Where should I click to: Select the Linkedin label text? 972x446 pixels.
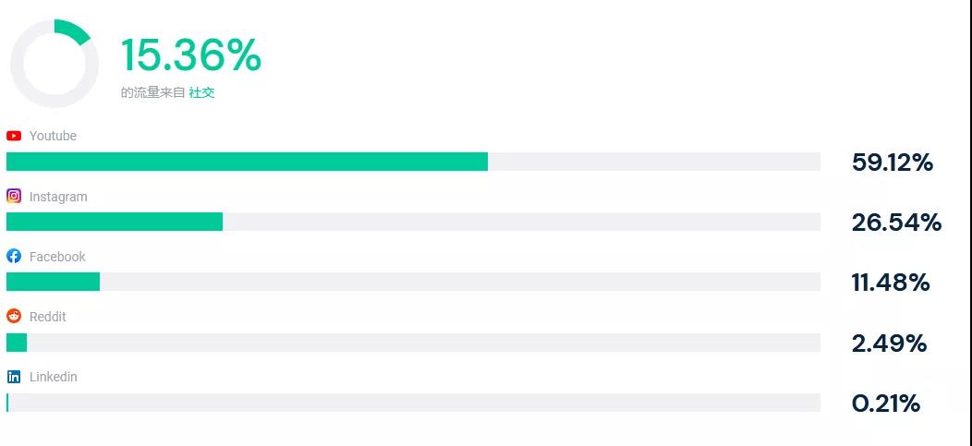pos(53,377)
